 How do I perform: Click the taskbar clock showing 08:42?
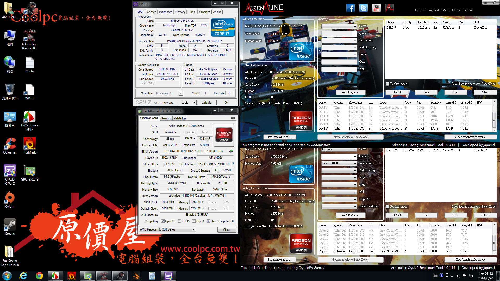pos(485,276)
